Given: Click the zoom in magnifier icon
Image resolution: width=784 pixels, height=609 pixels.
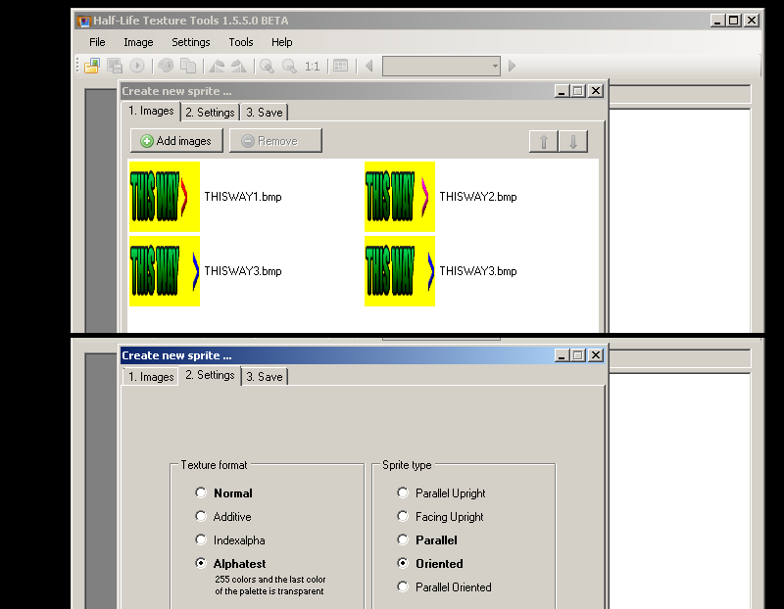Looking at the screenshot, I should [x=267, y=66].
